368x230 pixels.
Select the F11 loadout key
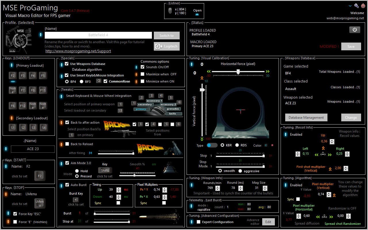[43, 90]
